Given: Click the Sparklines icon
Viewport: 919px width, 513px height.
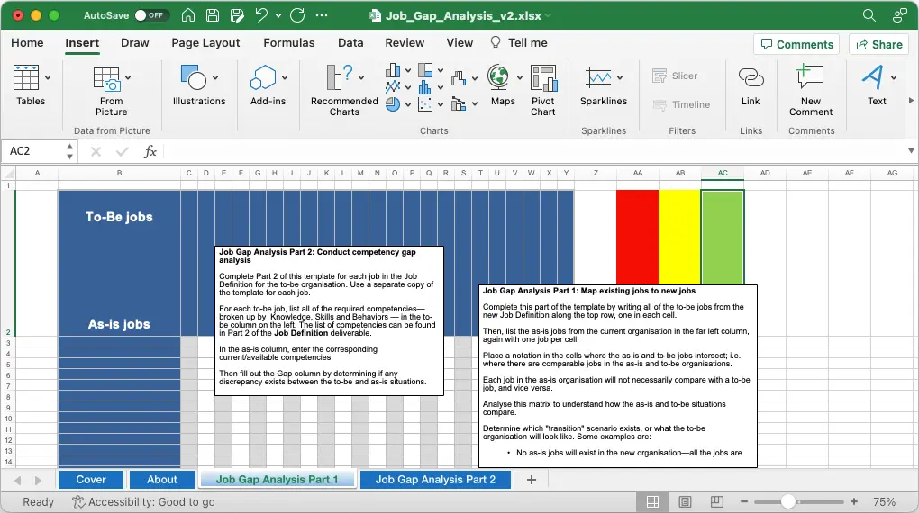Looking at the screenshot, I should coord(598,77).
